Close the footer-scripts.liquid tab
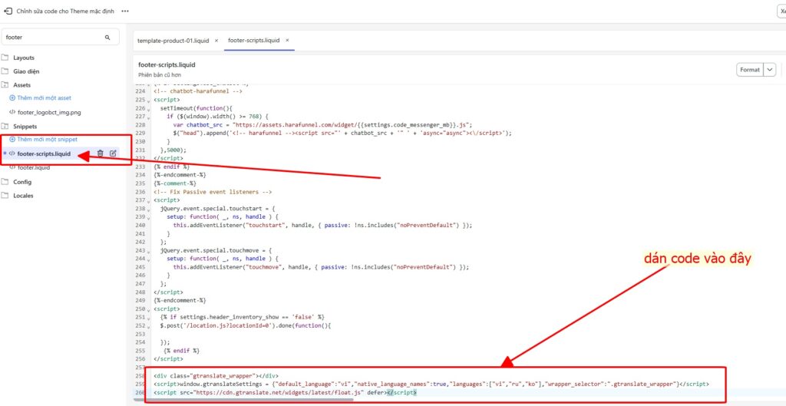The width and height of the screenshot is (786, 406). pyautogui.click(x=286, y=40)
